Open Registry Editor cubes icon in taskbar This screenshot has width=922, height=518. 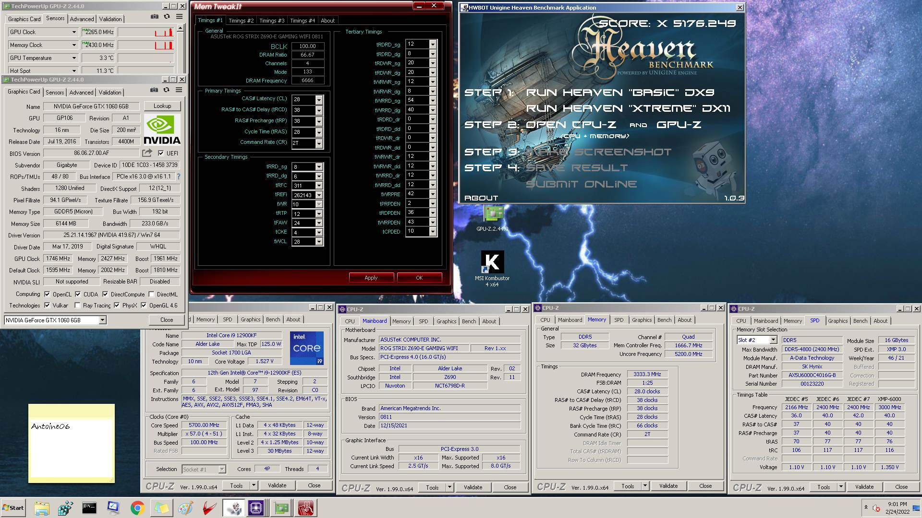click(66, 508)
